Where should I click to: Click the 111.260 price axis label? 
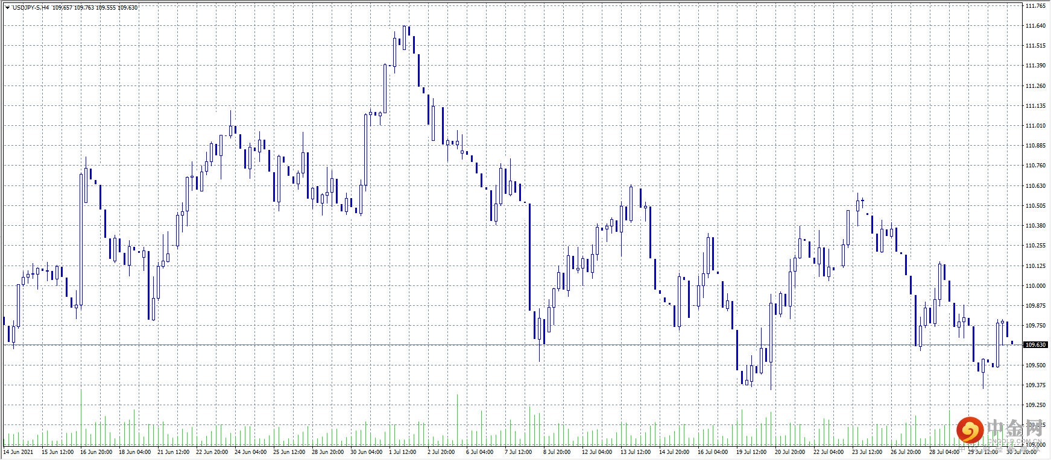(x=1035, y=86)
